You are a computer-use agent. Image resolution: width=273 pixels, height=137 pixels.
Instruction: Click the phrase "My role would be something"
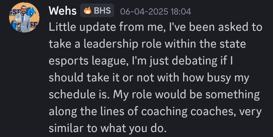point(186,95)
